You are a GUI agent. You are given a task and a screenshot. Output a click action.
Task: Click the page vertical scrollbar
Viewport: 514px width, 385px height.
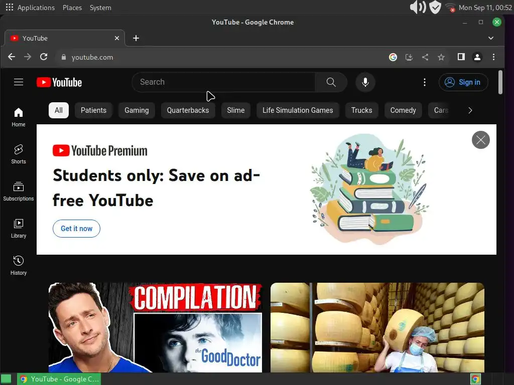[500, 83]
